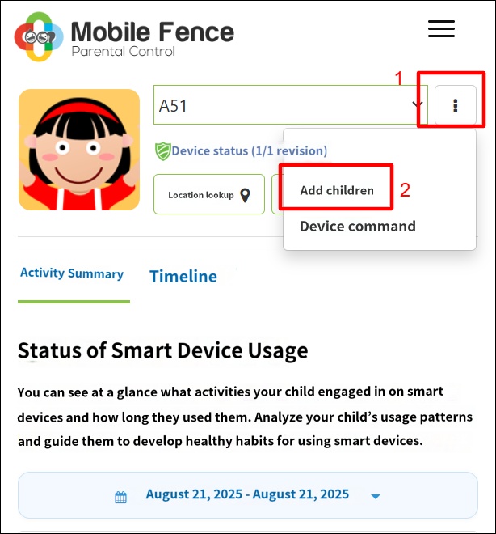Image resolution: width=496 pixels, height=534 pixels.
Task: Select the child avatar picture
Action: [79, 150]
